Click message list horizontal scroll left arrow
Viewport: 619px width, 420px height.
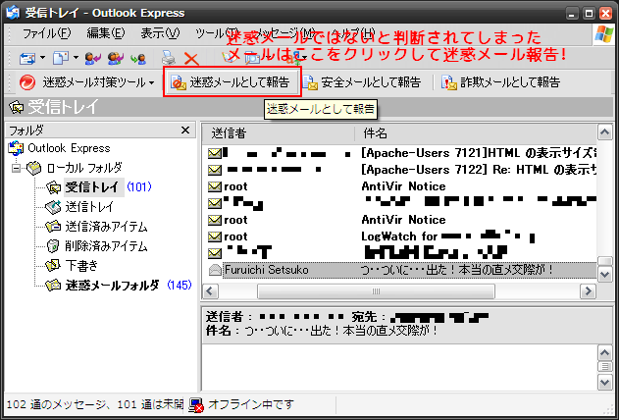[x=210, y=291]
